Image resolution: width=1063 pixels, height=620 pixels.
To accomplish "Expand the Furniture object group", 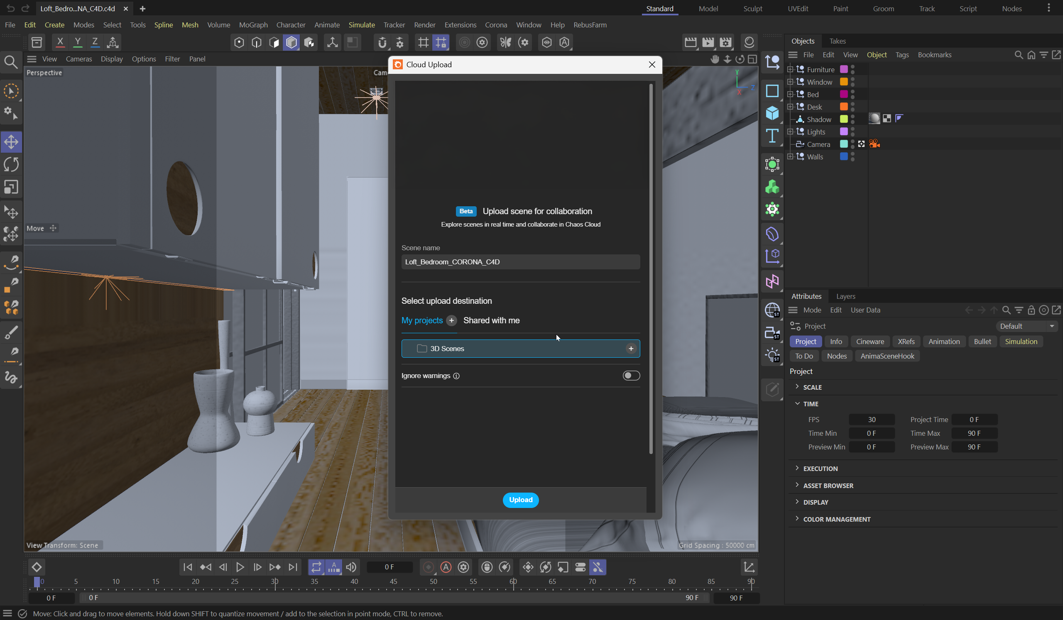I will [790, 70].
